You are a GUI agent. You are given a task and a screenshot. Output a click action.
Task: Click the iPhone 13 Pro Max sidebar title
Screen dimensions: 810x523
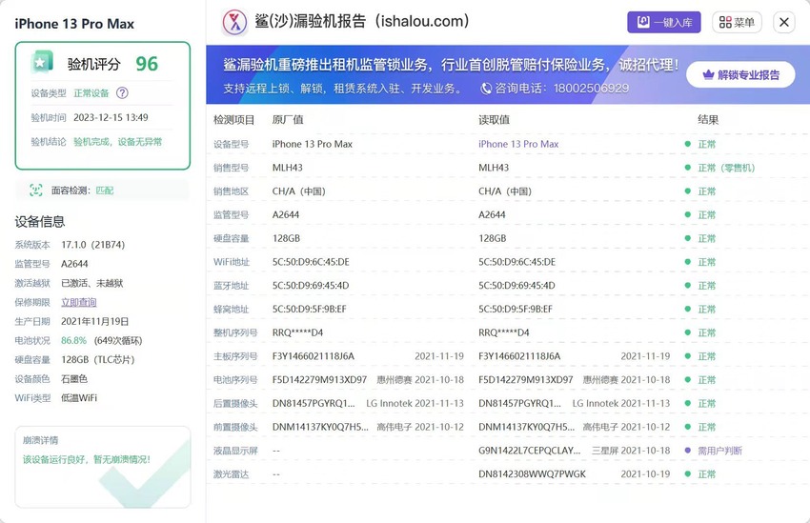point(74,24)
